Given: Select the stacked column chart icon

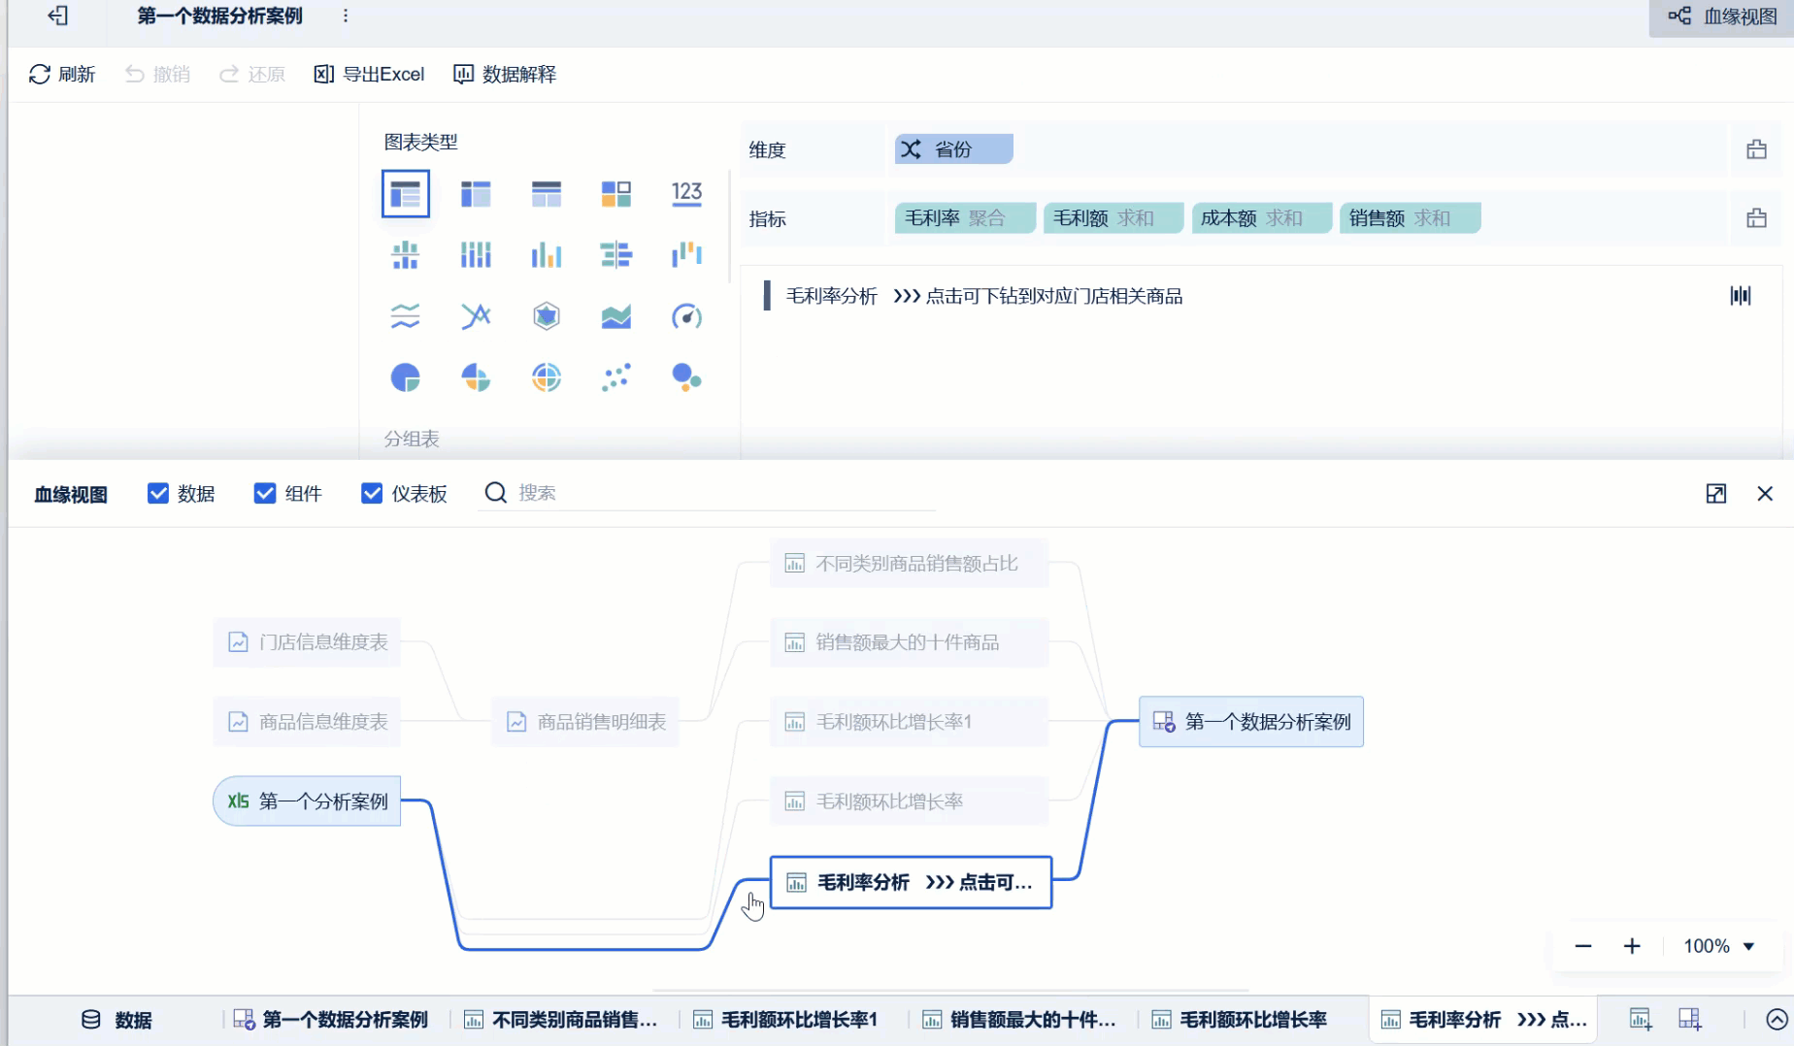Looking at the screenshot, I should pos(476,255).
